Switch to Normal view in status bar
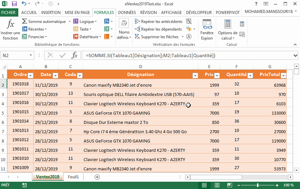 204,185
